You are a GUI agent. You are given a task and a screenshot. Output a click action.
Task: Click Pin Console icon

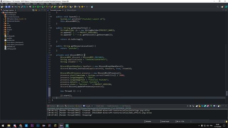point(211,106)
